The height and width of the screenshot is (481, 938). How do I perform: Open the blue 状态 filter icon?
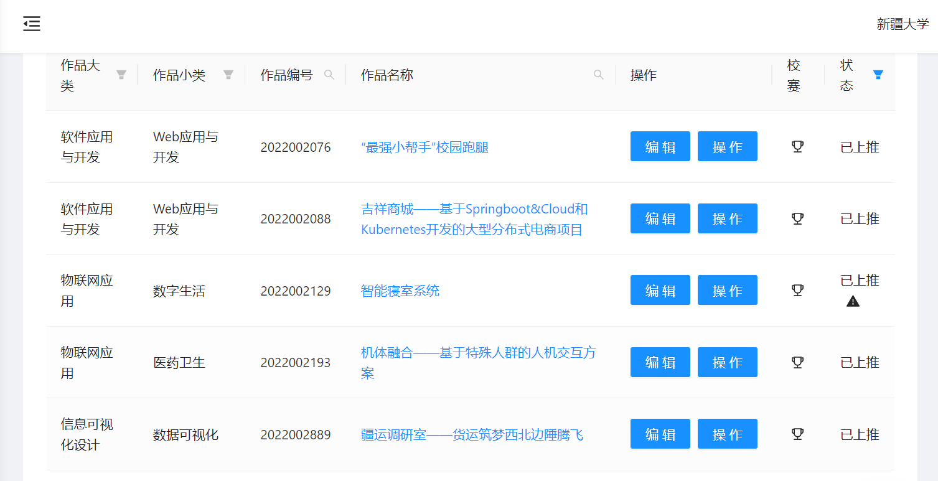click(x=878, y=75)
